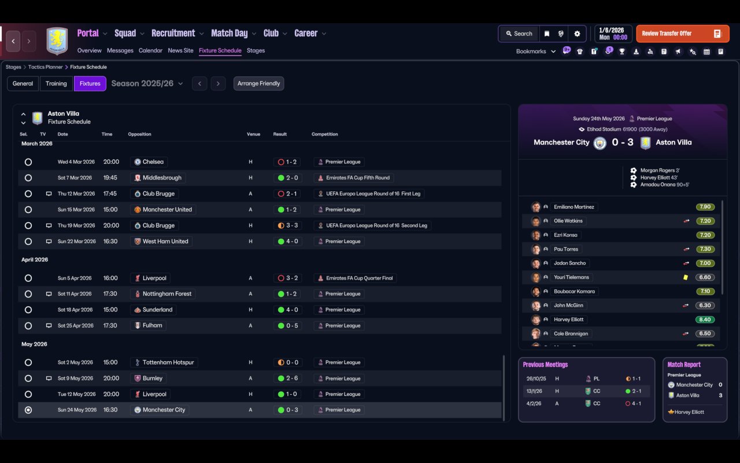The width and height of the screenshot is (740, 463).
Task: Open the megaphone bookmark icon
Action: pyautogui.click(x=678, y=52)
